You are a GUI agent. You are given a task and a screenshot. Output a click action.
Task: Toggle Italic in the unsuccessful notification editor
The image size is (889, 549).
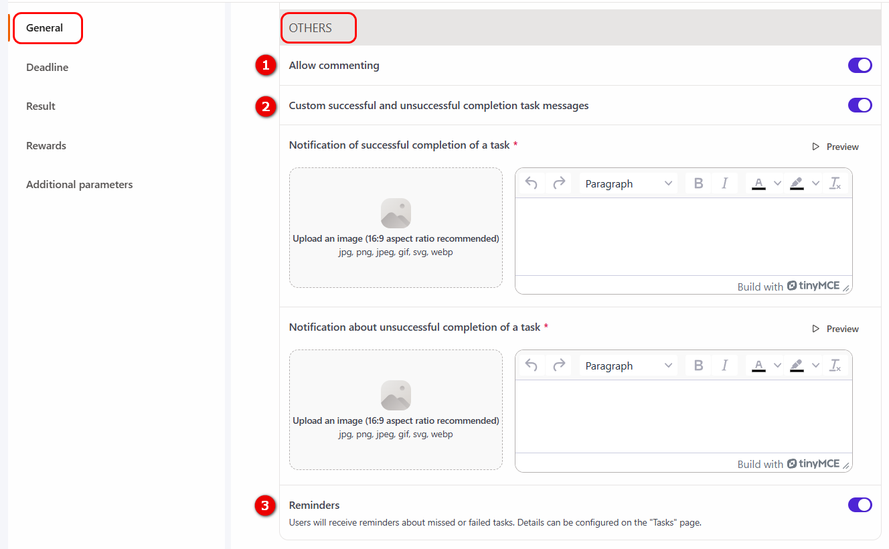pyautogui.click(x=724, y=366)
